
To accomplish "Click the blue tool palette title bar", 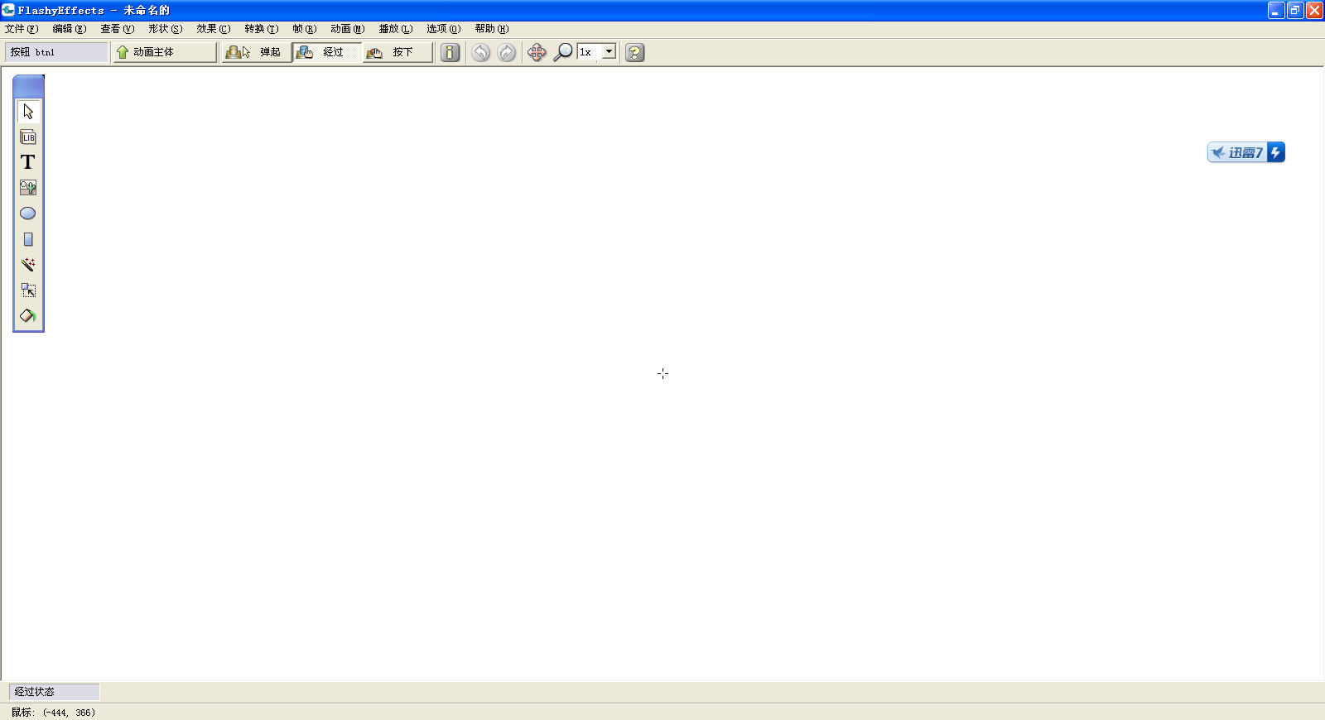I will click(28, 86).
